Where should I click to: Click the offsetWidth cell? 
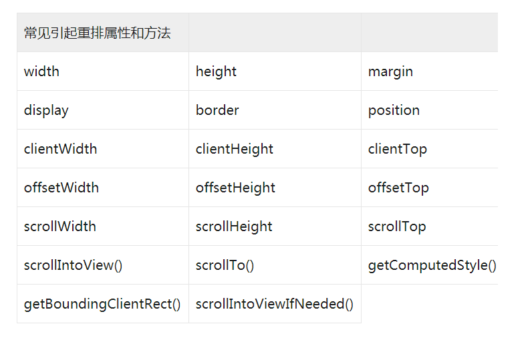point(103,187)
